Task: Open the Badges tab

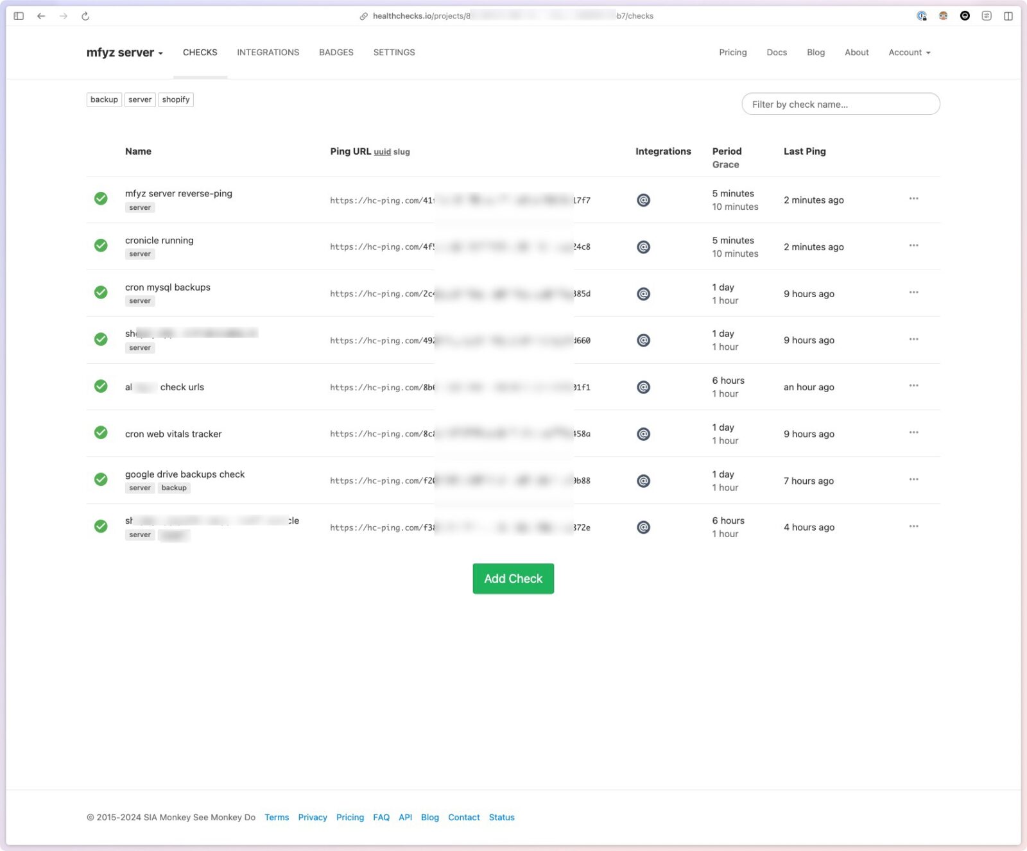Action: pyautogui.click(x=336, y=53)
